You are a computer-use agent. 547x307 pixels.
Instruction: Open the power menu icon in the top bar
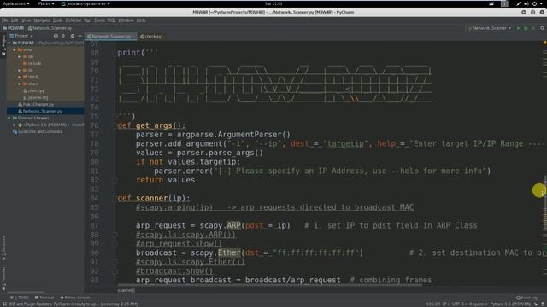tap(535, 3)
